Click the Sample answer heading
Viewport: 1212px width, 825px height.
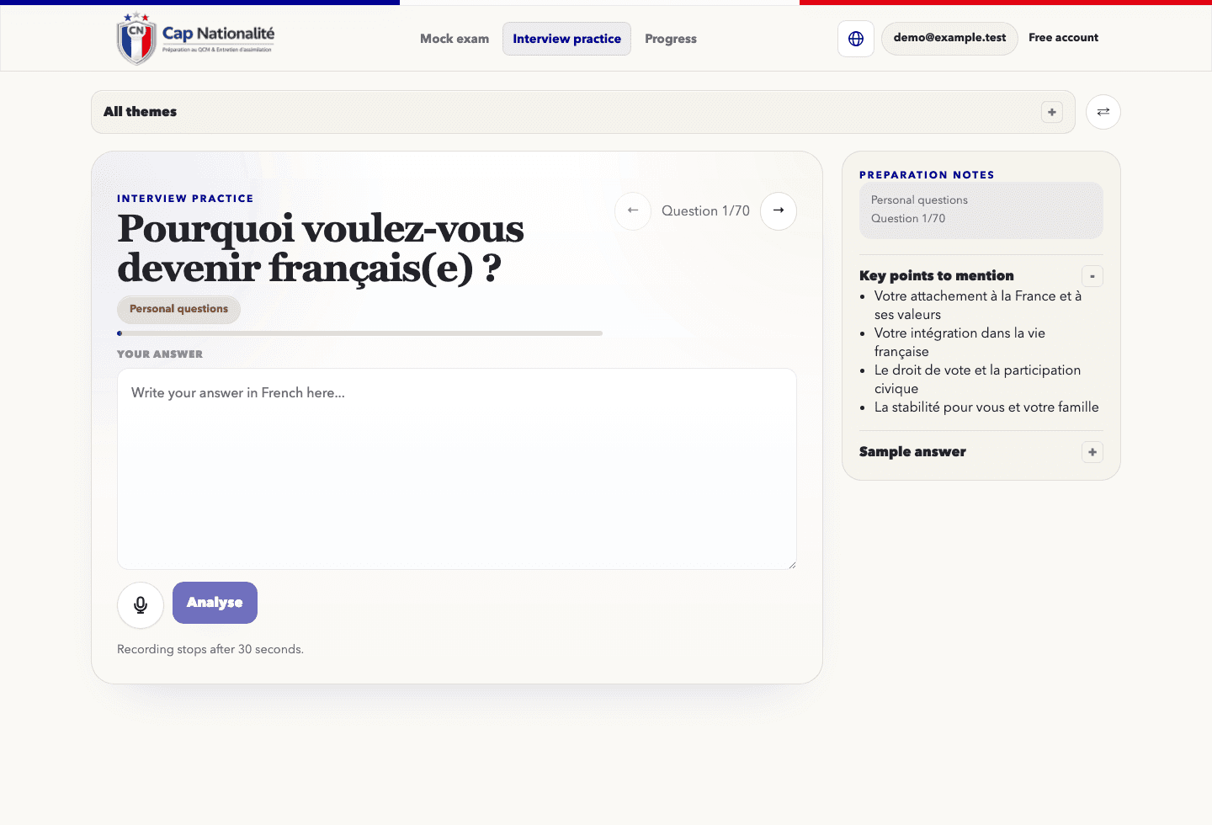[x=912, y=452]
